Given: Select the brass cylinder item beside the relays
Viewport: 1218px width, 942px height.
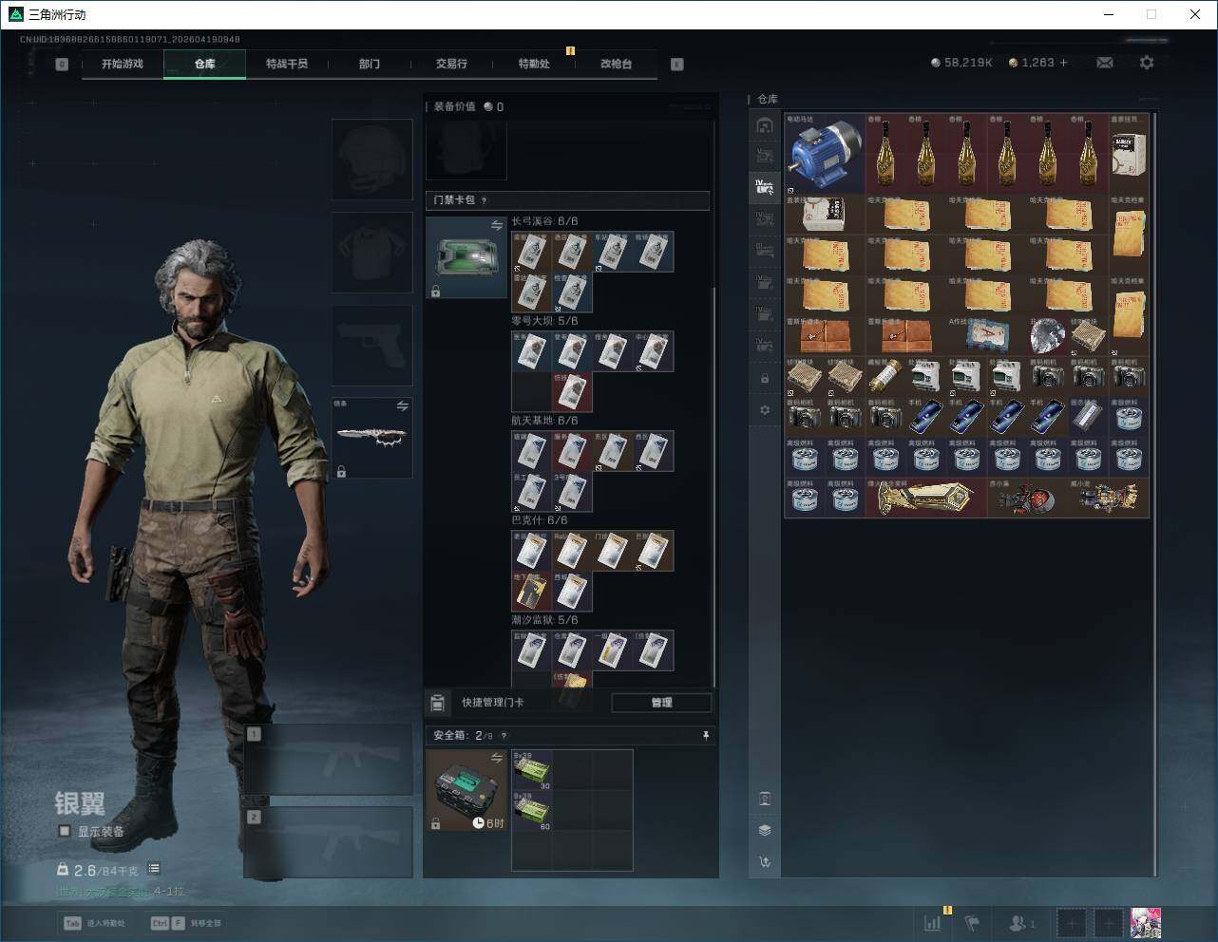Looking at the screenshot, I should [x=885, y=376].
